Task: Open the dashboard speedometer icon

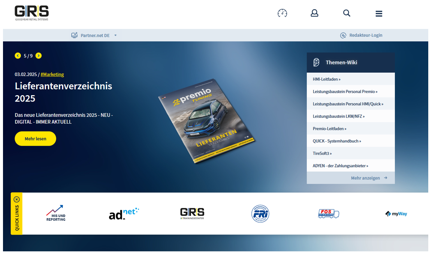Action: tap(282, 13)
